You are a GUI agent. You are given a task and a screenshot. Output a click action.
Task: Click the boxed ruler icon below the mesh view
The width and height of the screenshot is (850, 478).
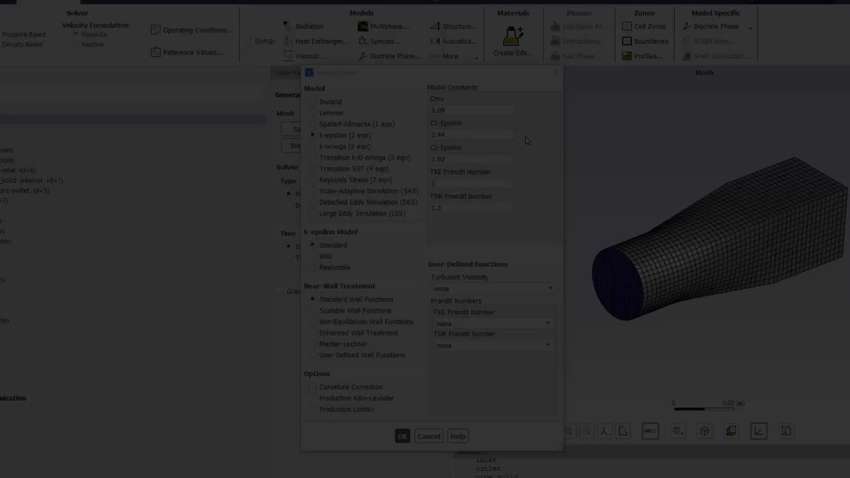point(650,432)
